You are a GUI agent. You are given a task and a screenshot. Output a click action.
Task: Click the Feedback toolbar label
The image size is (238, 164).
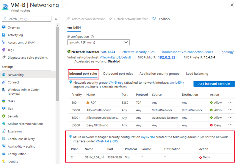(164, 19)
